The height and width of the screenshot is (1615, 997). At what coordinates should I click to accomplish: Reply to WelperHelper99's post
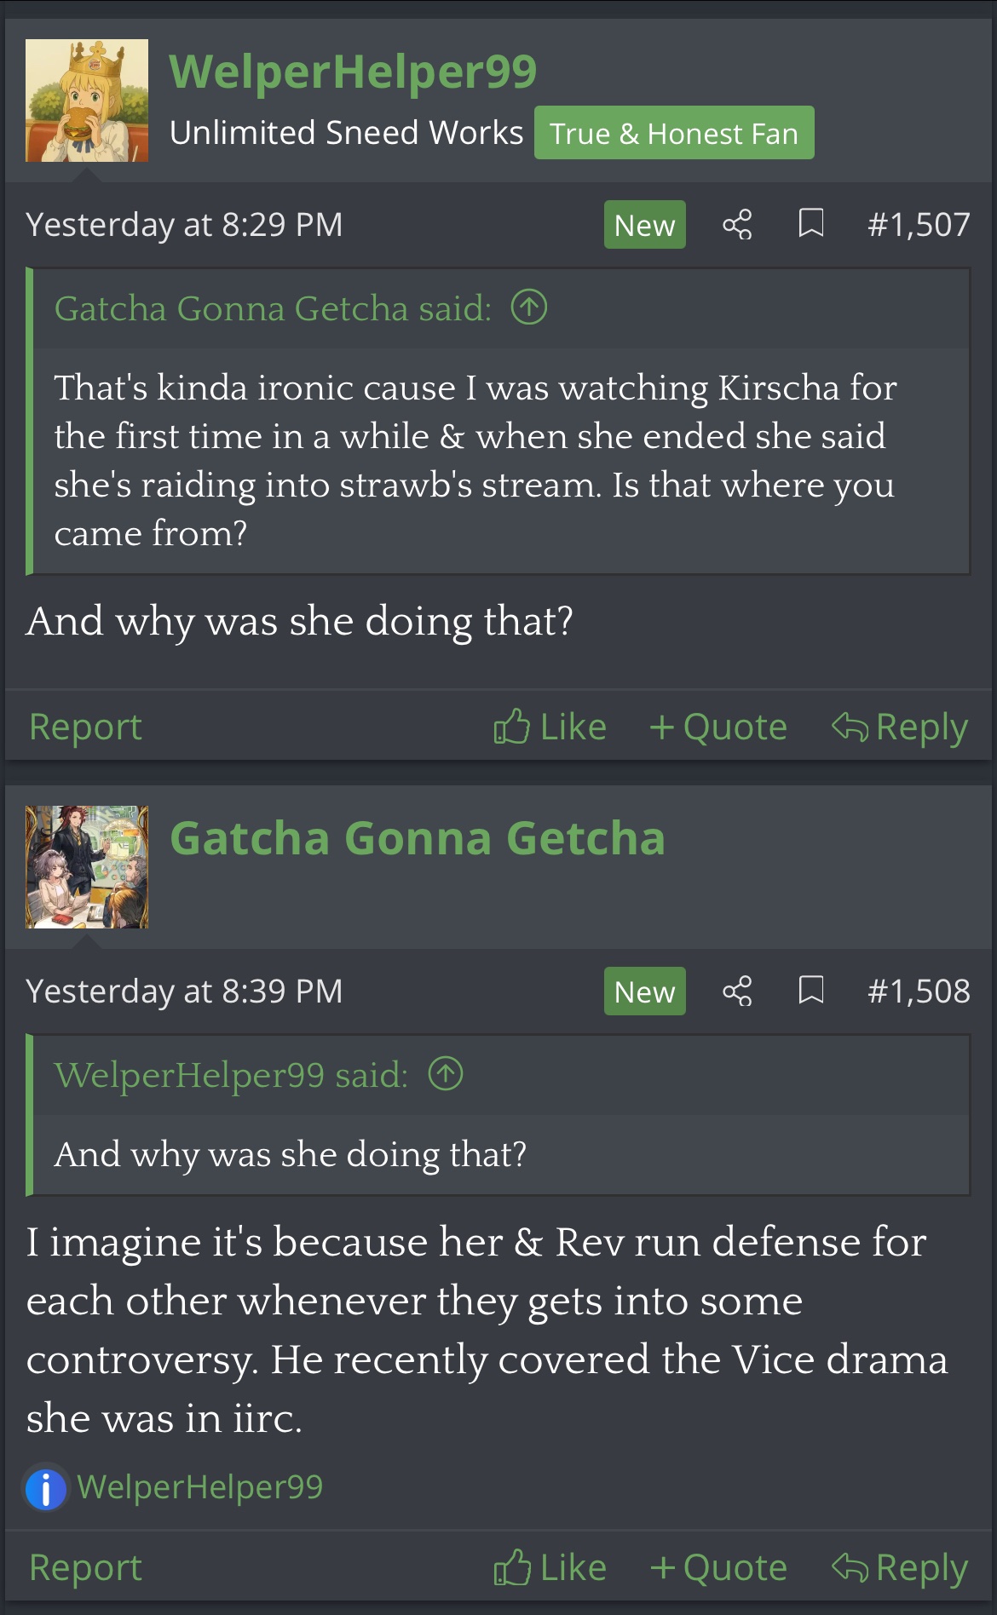[x=900, y=727]
